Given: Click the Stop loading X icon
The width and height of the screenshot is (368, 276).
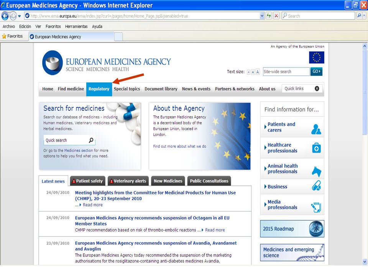Looking at the screenshot, I should tap(276, 16).
